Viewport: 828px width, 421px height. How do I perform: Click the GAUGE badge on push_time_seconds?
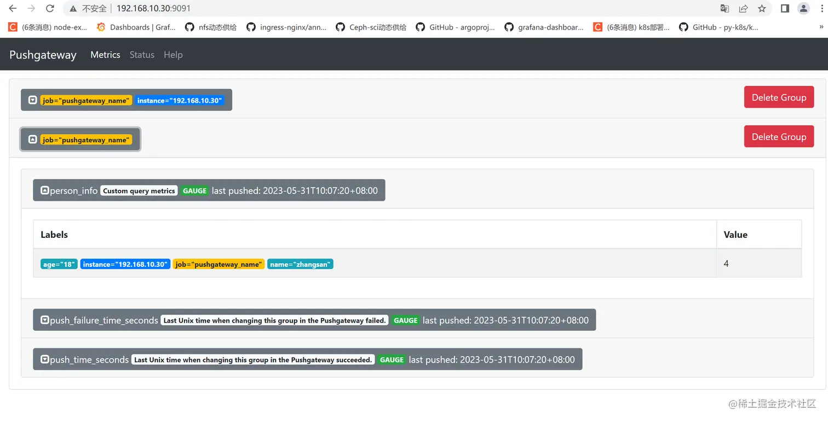click(x=392, y=360)
